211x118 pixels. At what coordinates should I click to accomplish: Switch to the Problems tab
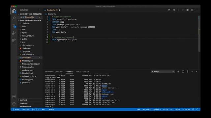pyautogui.click(x=49, y=72)
